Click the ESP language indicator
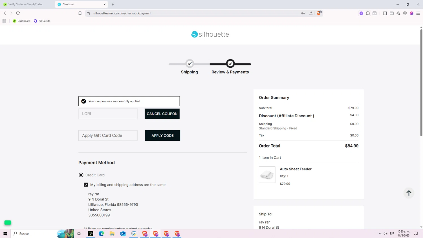Image resolution: width=423 pixels, height=238 pixels. 392,233
